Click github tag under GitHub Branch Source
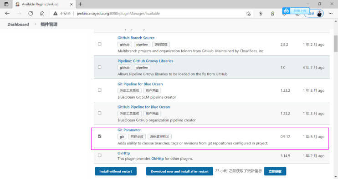Viewport: 338px width, 179px height. coord(125,45)
